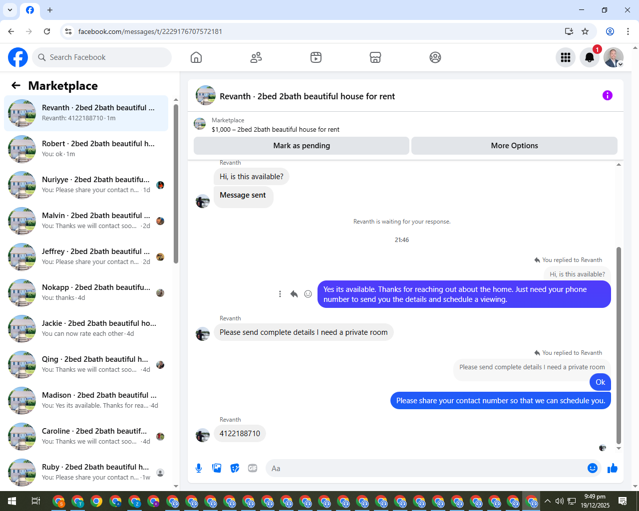The height and width of the screenshot is (511, 639).
Task: Open Nokapp's conversation
Action: [86, 292]
